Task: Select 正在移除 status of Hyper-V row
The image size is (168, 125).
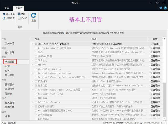Action: pyautogui.click(x=155, y=65)
